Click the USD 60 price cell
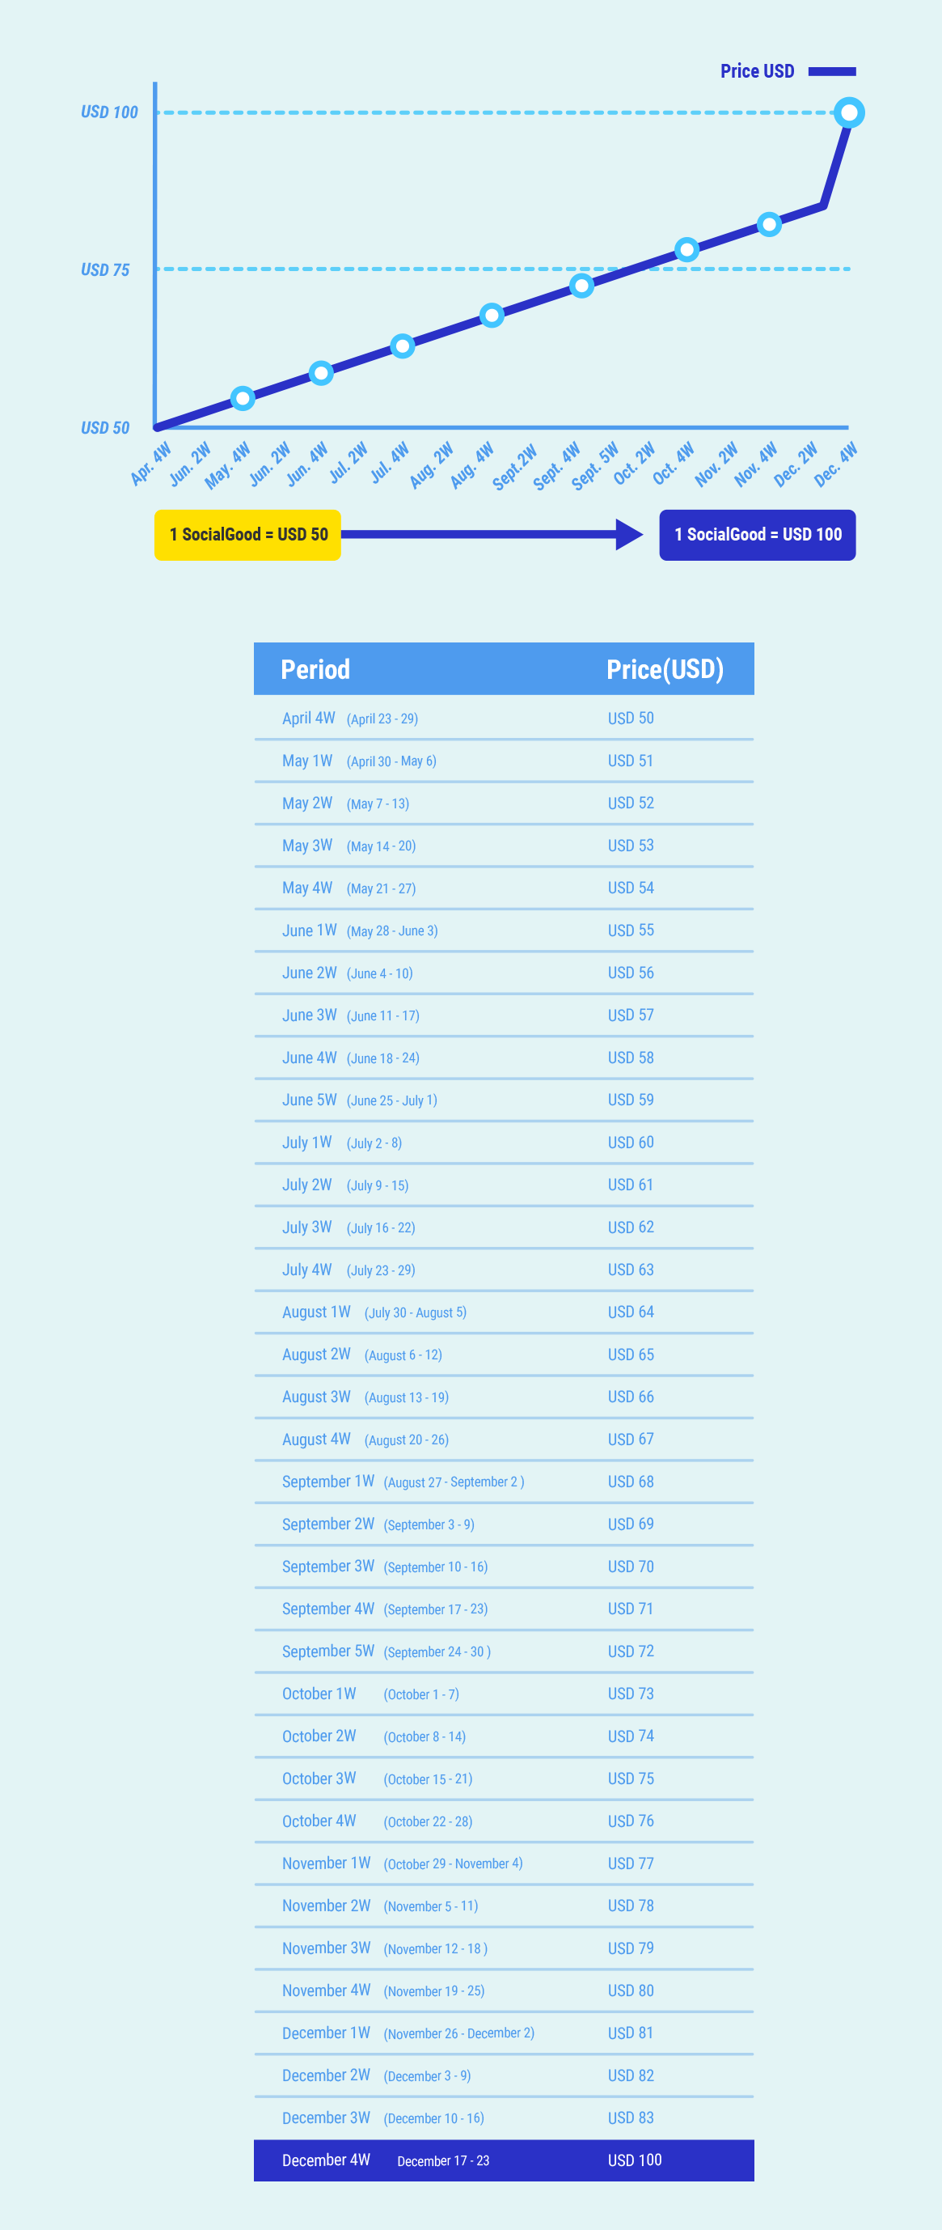This screenshot has width=942, height=2230. (631, 1143)
